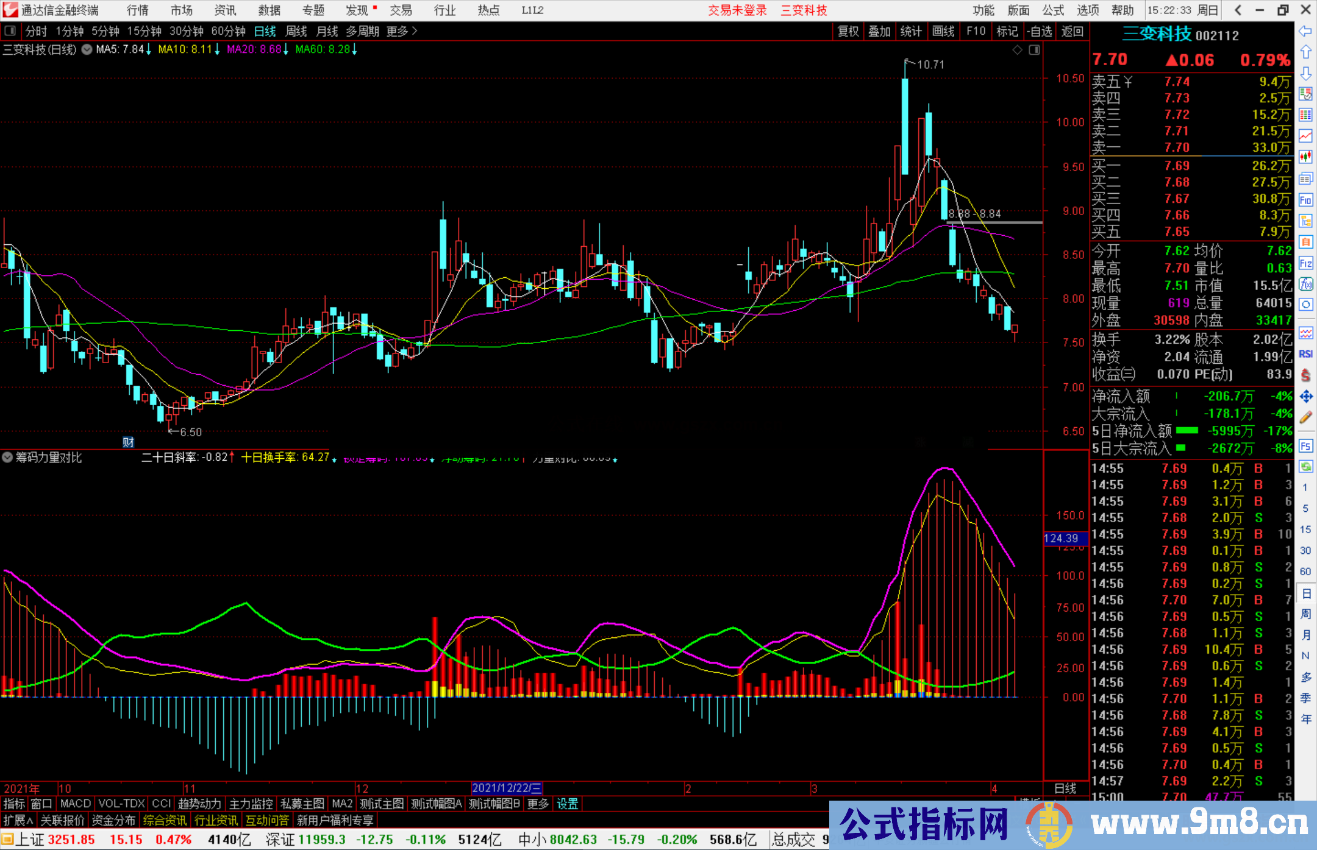
Task: Open the 更多 period dropdown
Action: point(396,31)
